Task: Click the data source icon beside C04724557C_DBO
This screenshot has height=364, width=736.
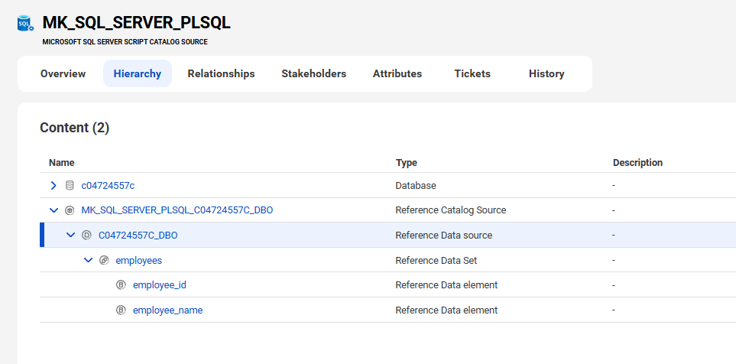Action: tap(86, 236)
